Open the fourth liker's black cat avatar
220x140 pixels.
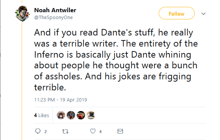[x=91, y=115]
